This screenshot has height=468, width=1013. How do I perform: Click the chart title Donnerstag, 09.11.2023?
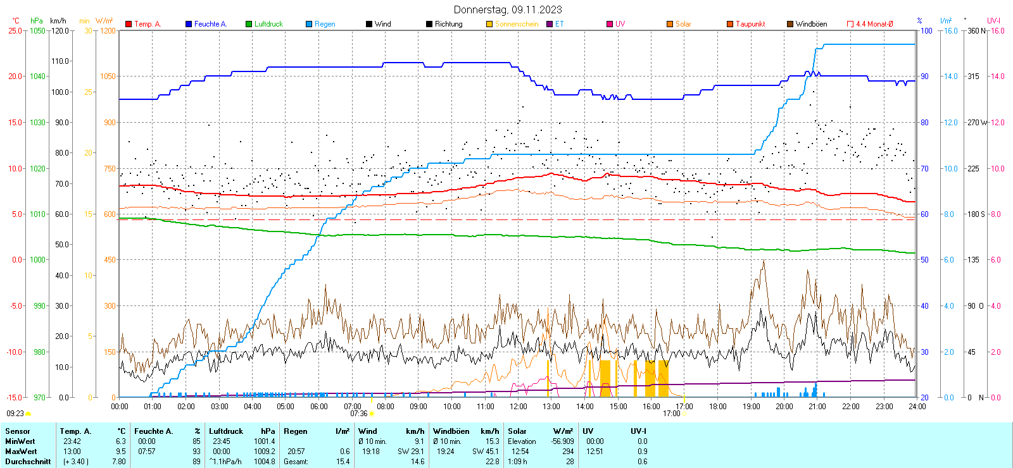(x=508, y=9)
